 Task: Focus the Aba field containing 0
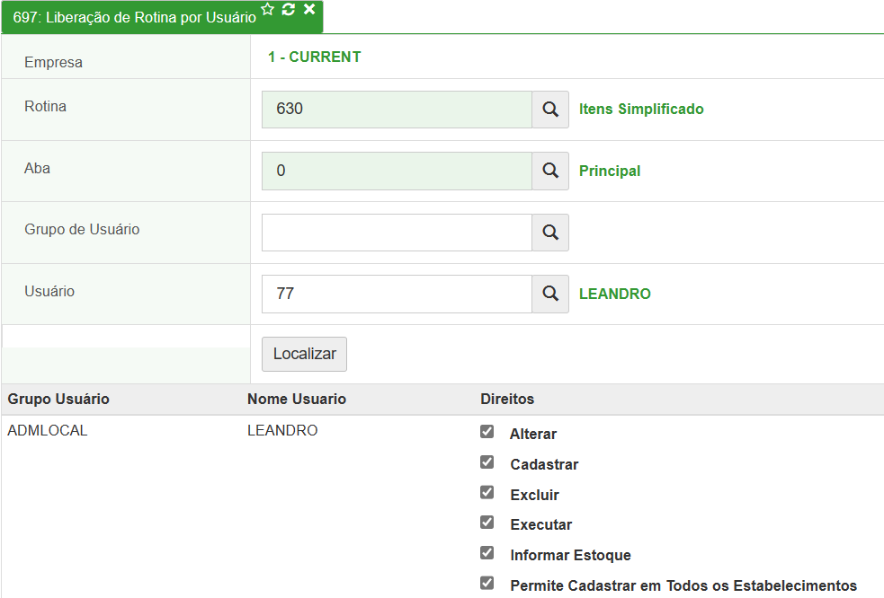(397, 171)
